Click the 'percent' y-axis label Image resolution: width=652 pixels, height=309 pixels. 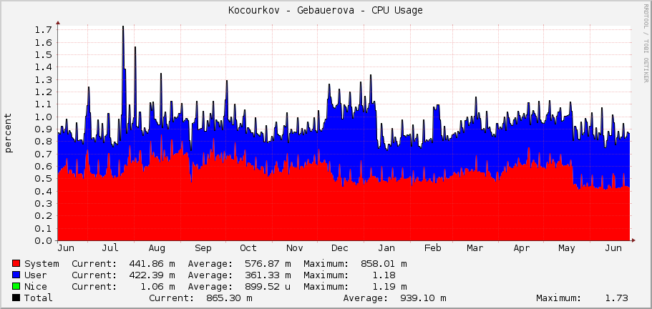[x=9, y=133]
